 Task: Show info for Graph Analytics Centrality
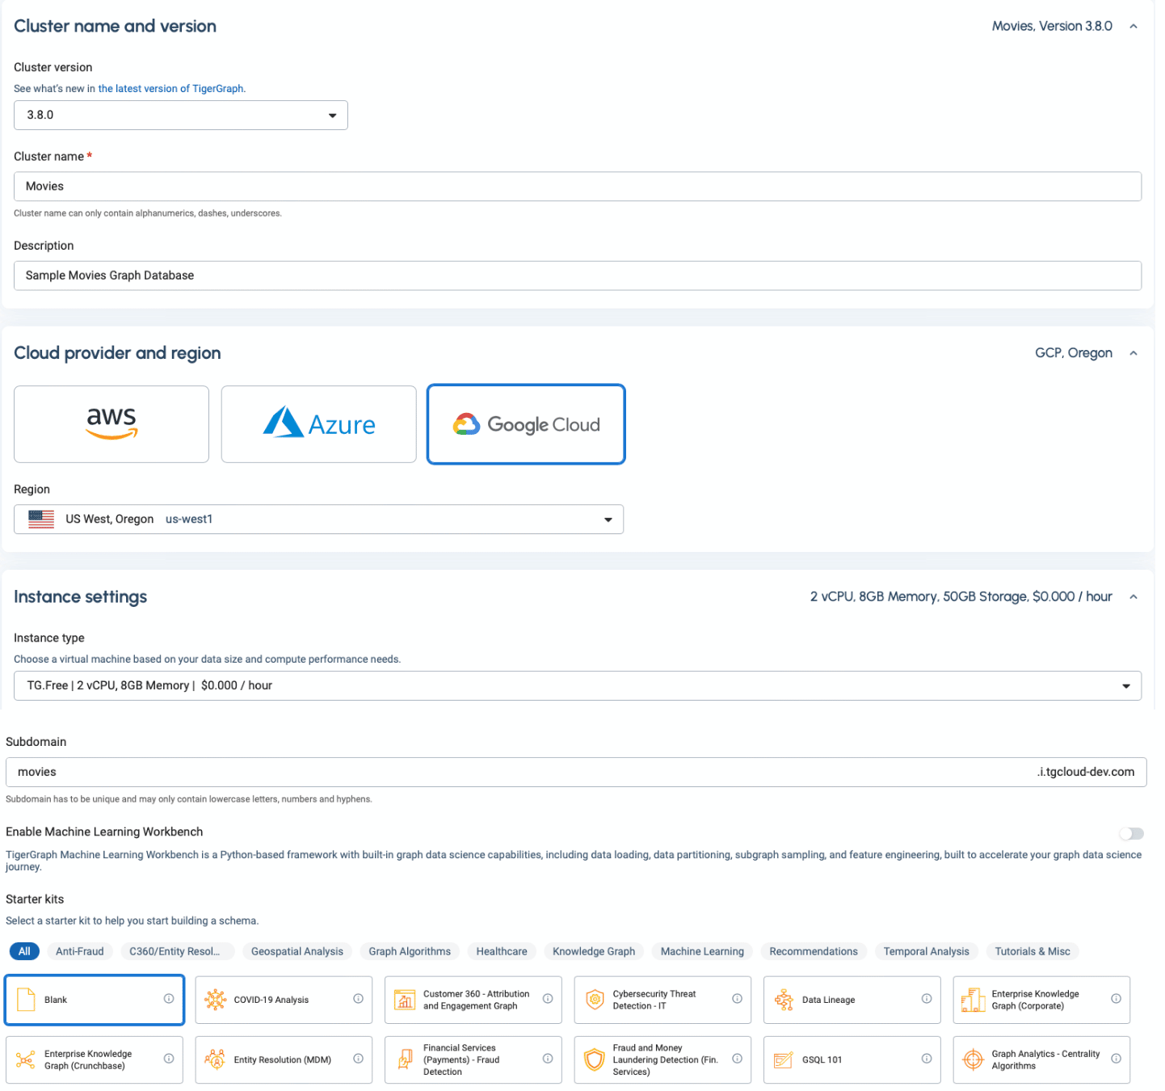coord(1117,1059)
